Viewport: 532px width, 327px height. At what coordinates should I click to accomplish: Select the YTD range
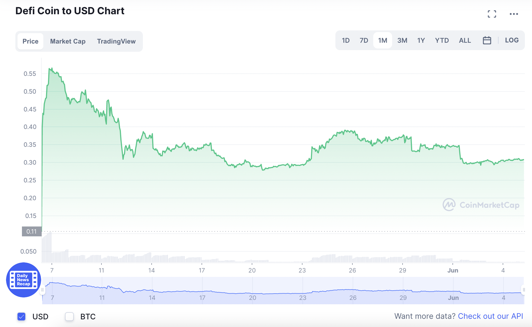click(x=442, y=40)
